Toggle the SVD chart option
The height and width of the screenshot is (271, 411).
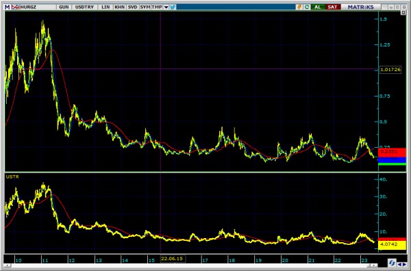point(132,7)
